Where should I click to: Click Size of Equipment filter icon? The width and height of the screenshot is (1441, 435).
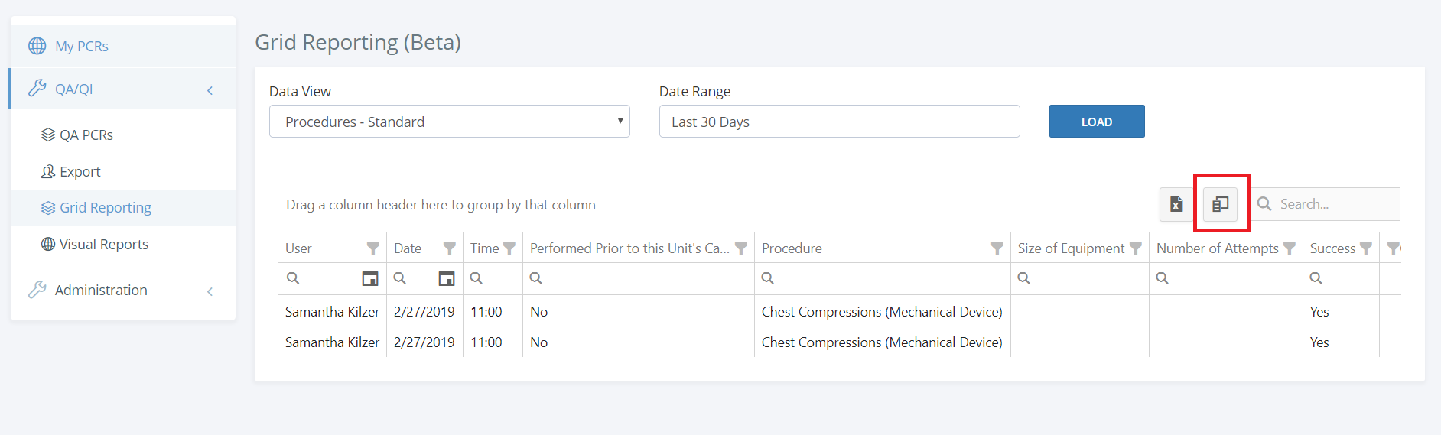(x=1136, y=248)
